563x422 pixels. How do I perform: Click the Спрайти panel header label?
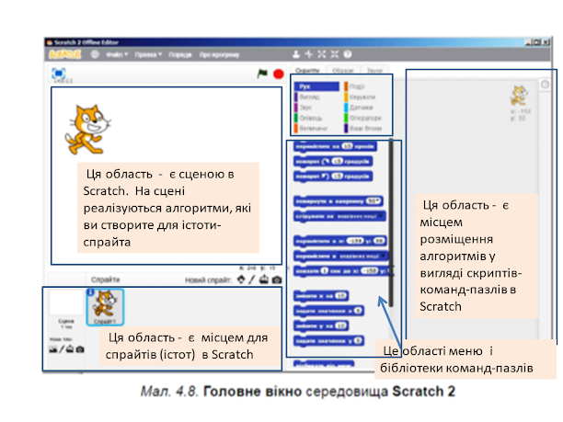pos(105,279)
